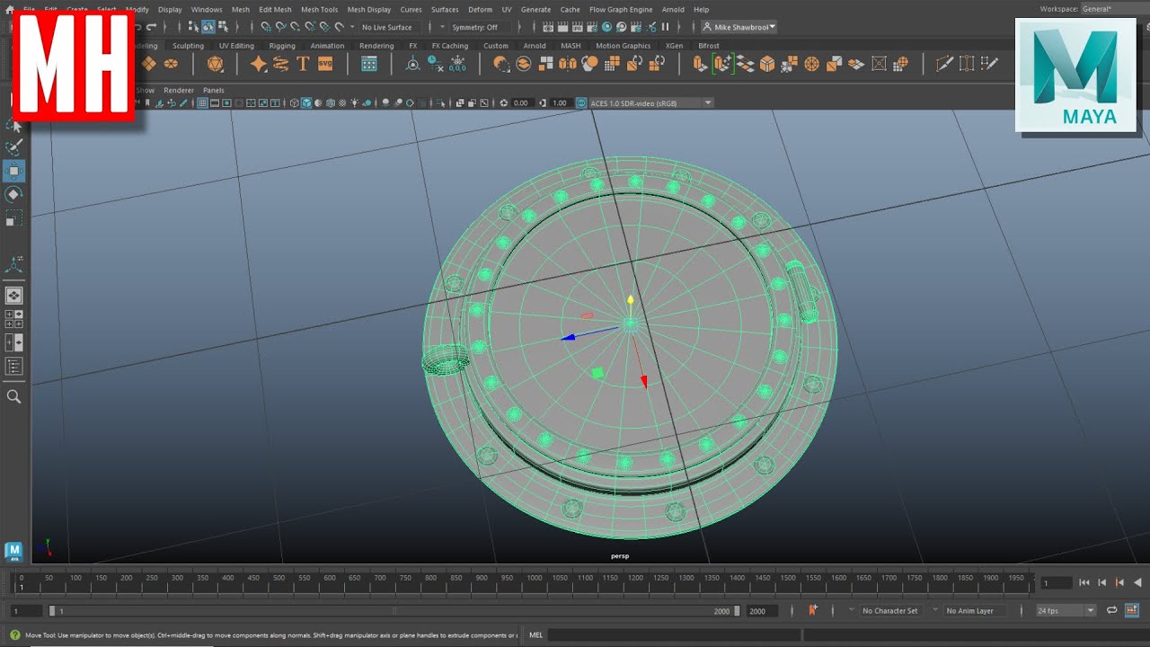Select the Scale tool in the toolbox
The width and height of the screenshot is (1150, 647).
point(14,218)
